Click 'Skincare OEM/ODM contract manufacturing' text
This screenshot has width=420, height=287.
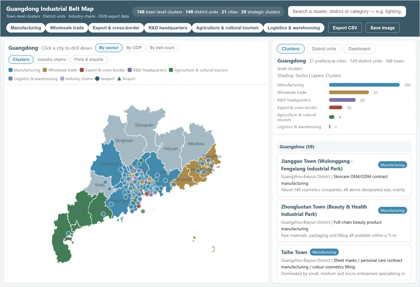click(x=334, y=180)
